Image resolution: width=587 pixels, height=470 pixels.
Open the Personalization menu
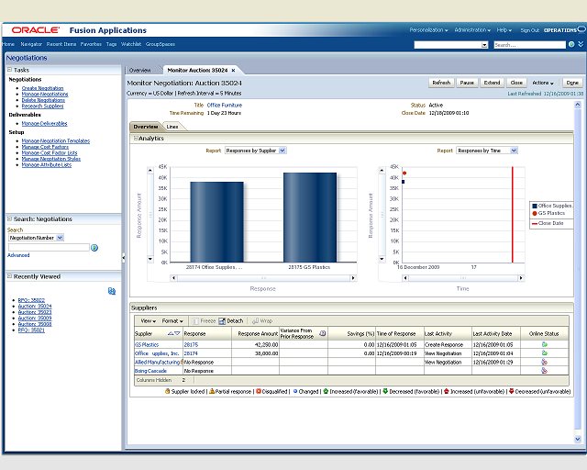coord(428,30)
